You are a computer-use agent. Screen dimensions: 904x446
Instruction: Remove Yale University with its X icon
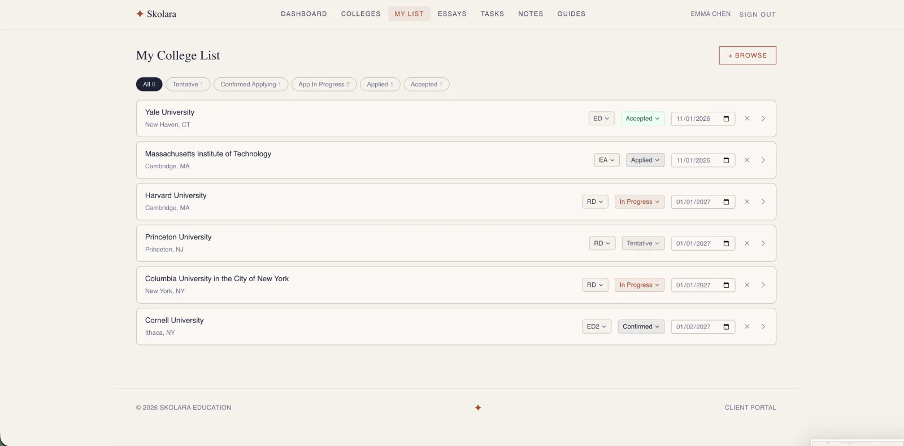coord(747,119)
